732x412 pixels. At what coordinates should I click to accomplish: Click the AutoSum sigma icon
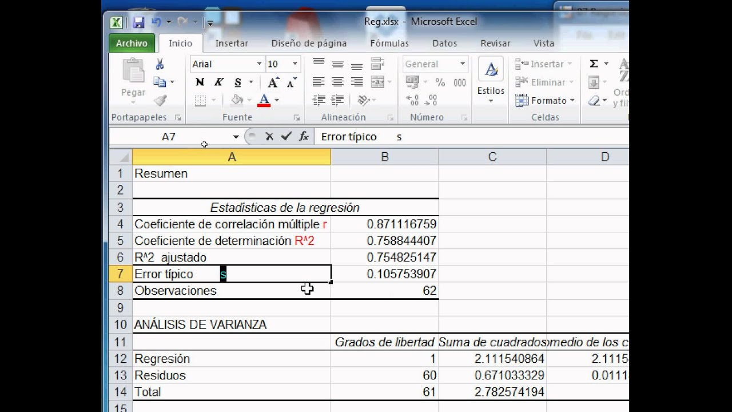point(594,64)
